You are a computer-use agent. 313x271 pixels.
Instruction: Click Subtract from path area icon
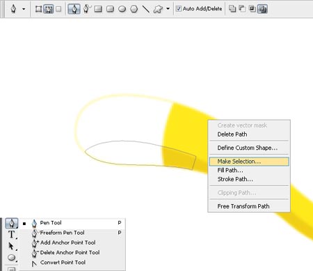(x=242, y=9)
